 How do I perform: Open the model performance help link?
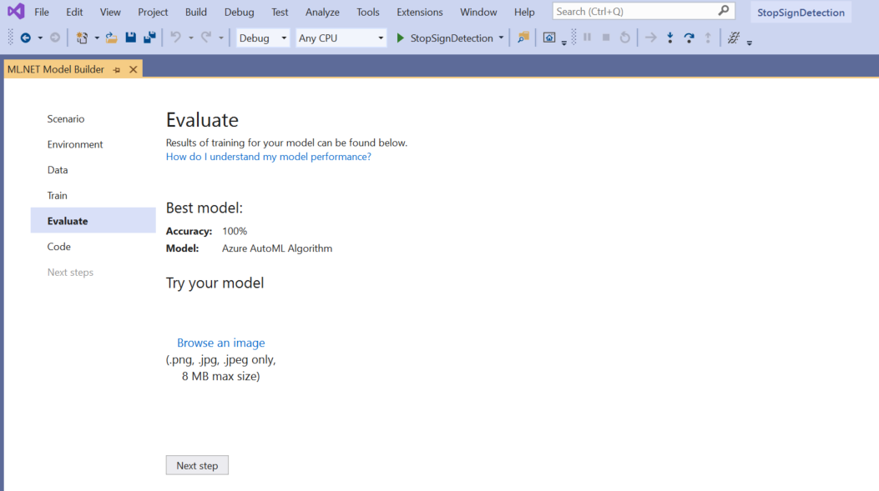268,156
